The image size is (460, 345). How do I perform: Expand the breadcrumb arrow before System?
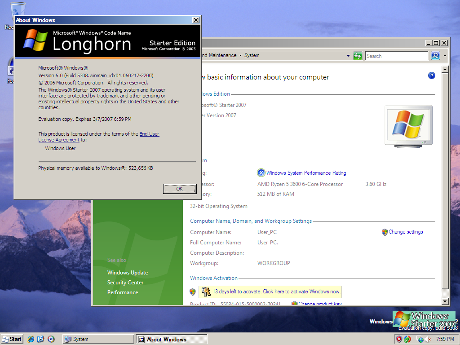click(241, 55)
